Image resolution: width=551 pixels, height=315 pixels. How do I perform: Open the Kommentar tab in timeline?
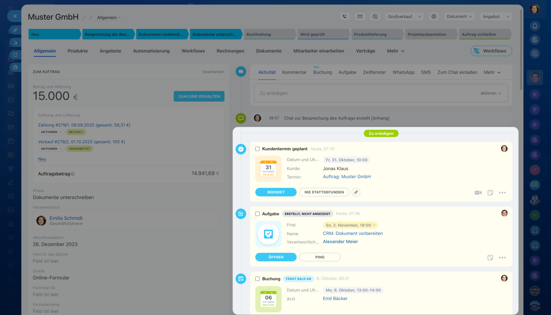294,72
